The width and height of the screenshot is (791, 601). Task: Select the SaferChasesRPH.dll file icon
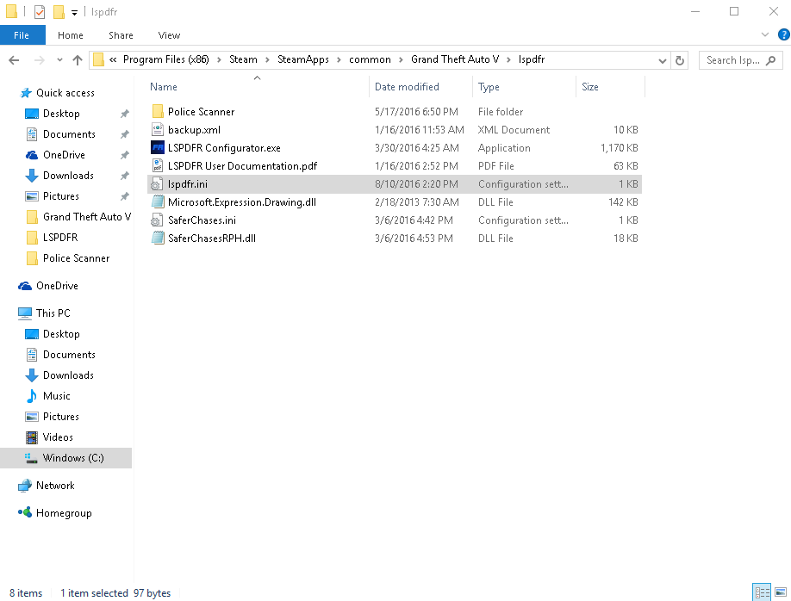click(x=158, y=239)
